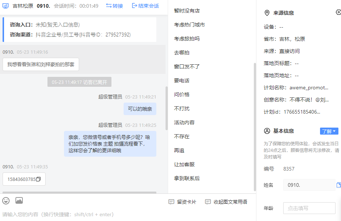
Task: Select quick phrase 要电话
Action: tap(182, 81)
